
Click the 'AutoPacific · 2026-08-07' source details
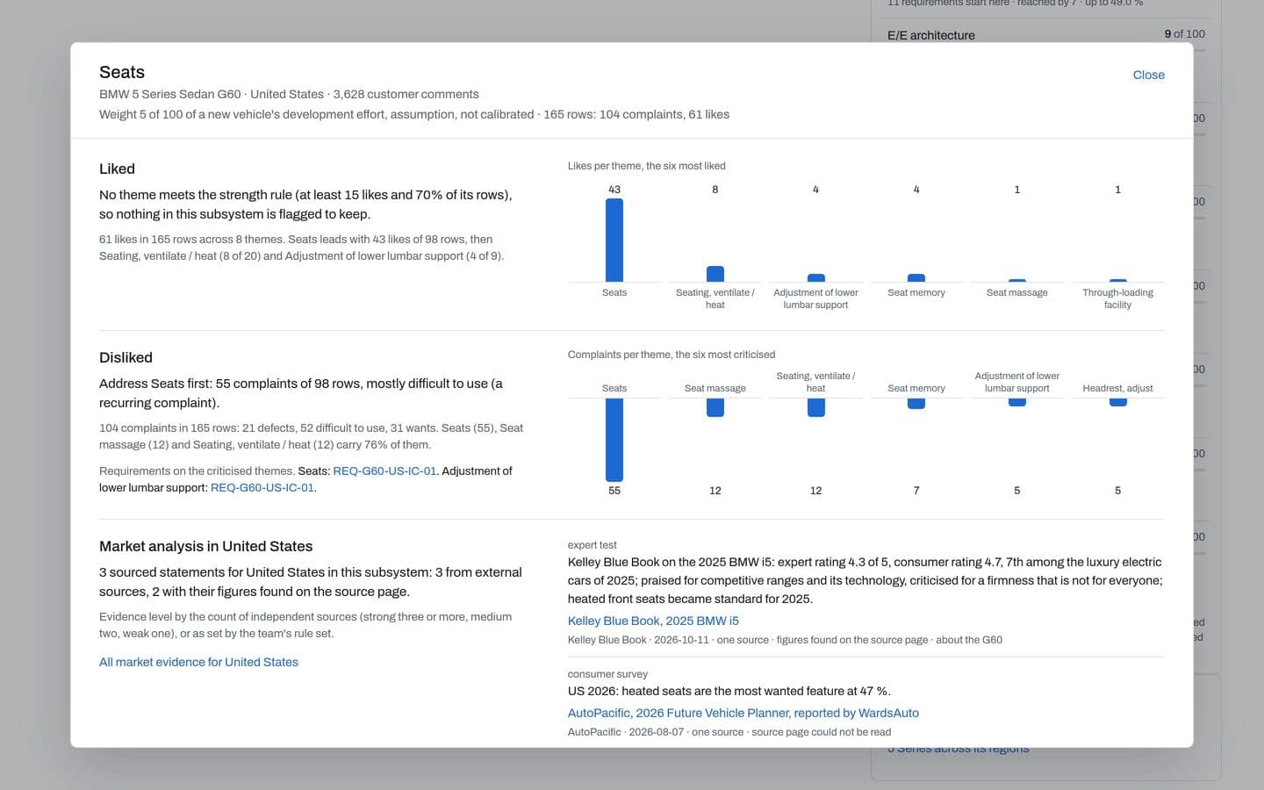[x=729, y=732]
